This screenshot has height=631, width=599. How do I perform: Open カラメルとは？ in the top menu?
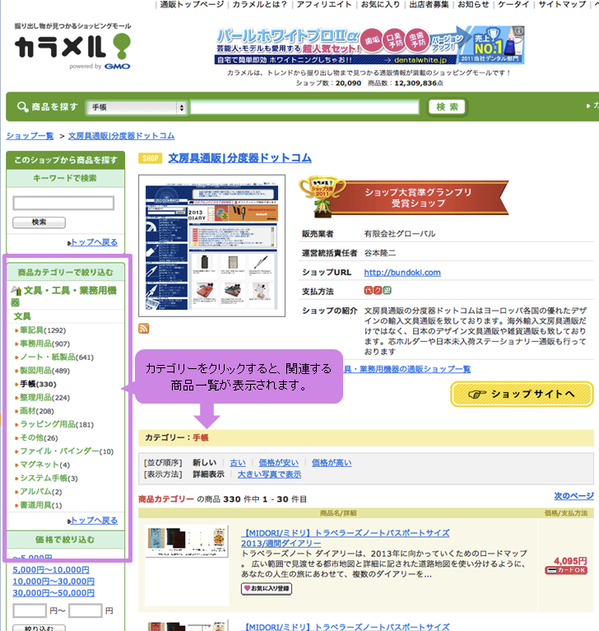(x=260, y=4)
